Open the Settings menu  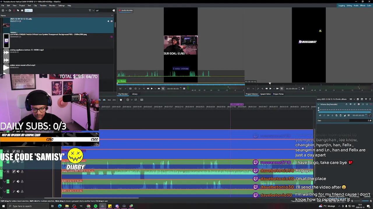[61, 6]
